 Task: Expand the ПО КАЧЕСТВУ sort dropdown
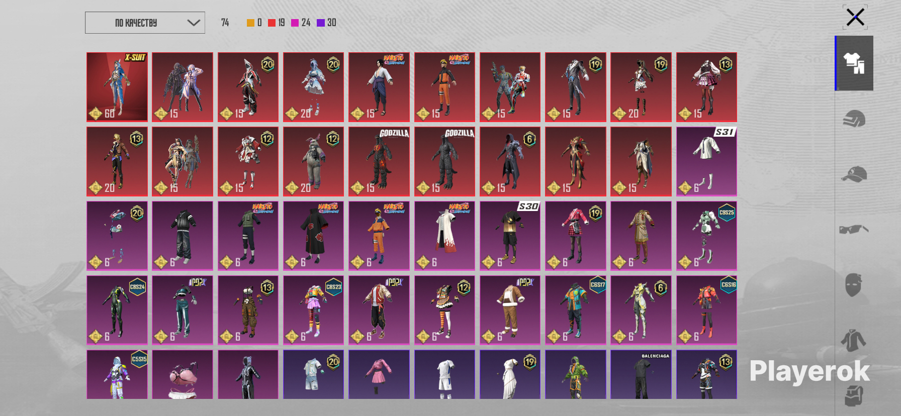[x=145, y=23]
